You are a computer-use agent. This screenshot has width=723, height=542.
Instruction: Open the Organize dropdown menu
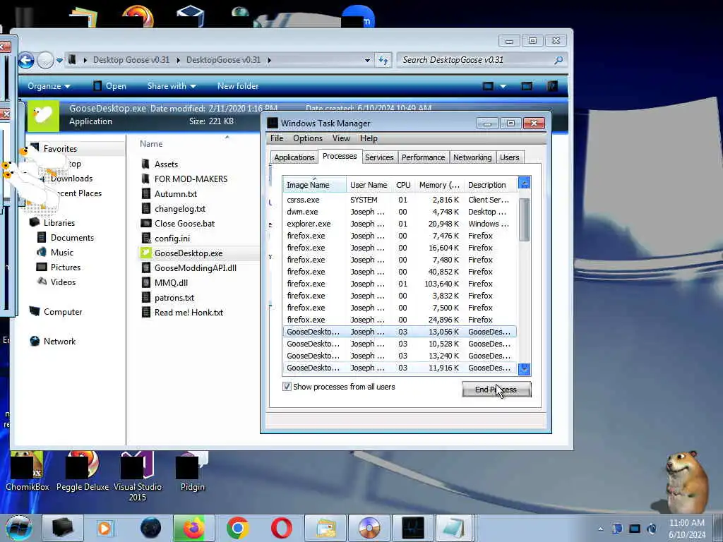[49, 86]
